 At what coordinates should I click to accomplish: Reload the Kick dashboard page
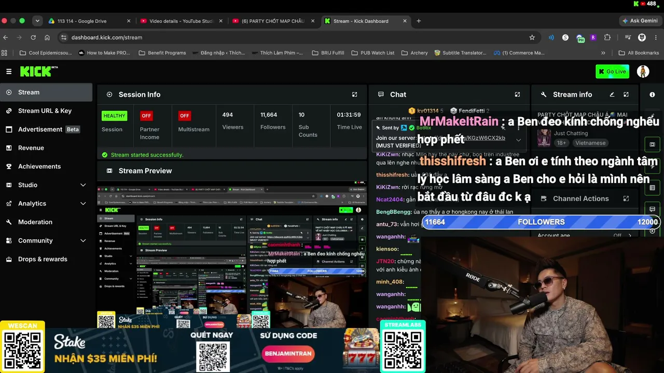tap(33, 37)
